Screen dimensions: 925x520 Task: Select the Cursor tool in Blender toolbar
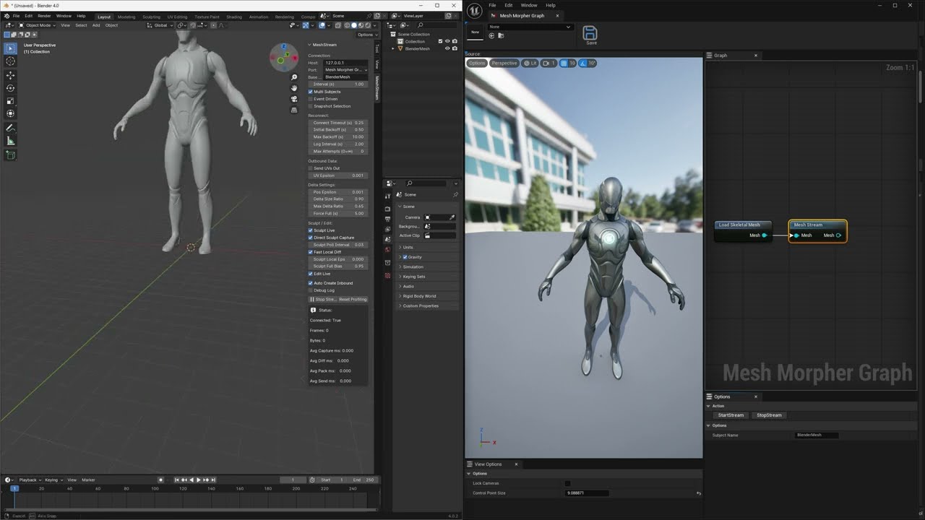pyautogui.click(x=11, y=61)
